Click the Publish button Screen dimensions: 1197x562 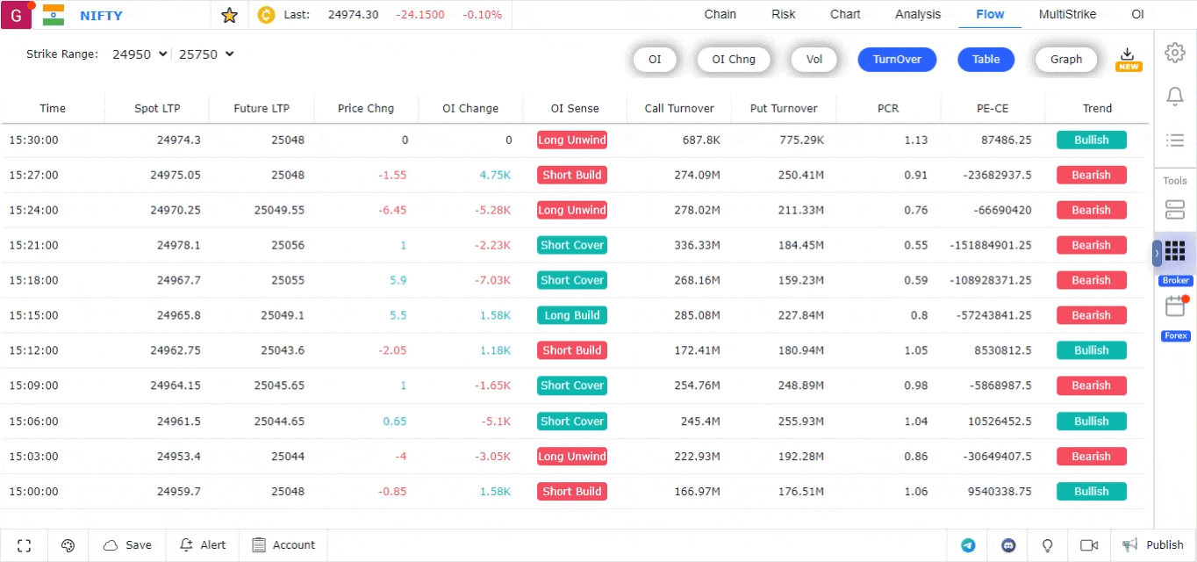(1153, 545)
